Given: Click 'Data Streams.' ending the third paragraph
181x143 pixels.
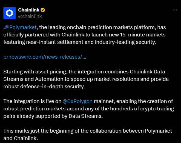Looking at the screenshot, I should pyautogui.click(x=85, y=116).
